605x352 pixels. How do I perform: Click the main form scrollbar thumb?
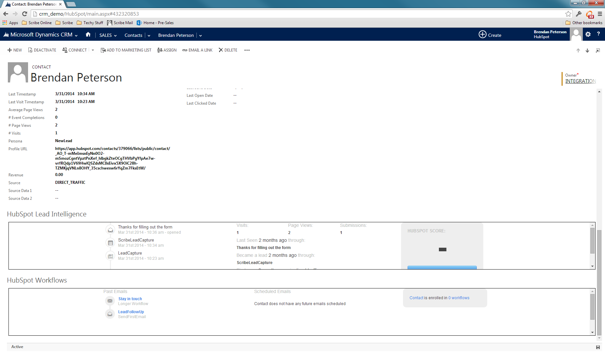point(599,283)
